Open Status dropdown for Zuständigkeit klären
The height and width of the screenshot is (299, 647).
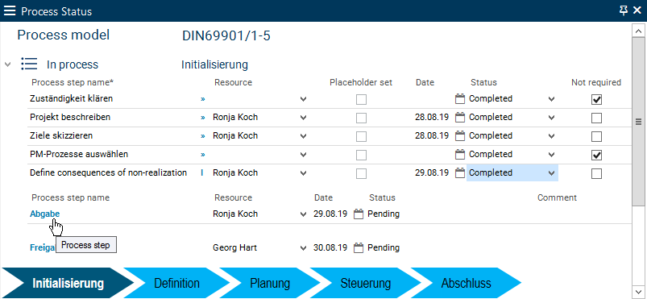click(x=551, y=99)
